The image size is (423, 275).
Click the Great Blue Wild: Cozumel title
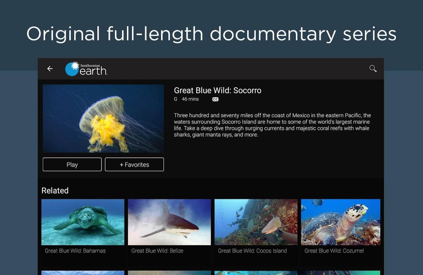pyautogui.click(x=334, y=251)
